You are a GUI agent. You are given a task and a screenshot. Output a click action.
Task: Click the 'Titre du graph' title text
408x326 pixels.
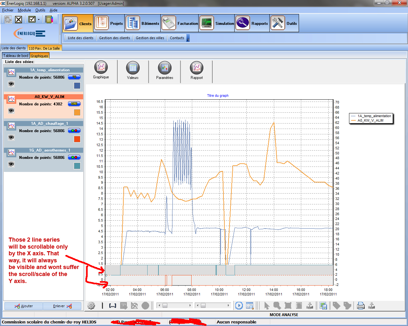point(218,96)
